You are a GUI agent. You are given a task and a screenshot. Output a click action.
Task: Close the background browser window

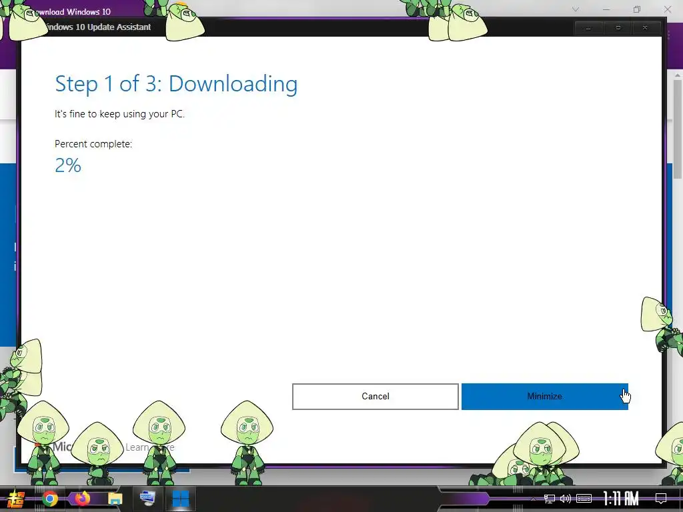click(x=667, y=9)
